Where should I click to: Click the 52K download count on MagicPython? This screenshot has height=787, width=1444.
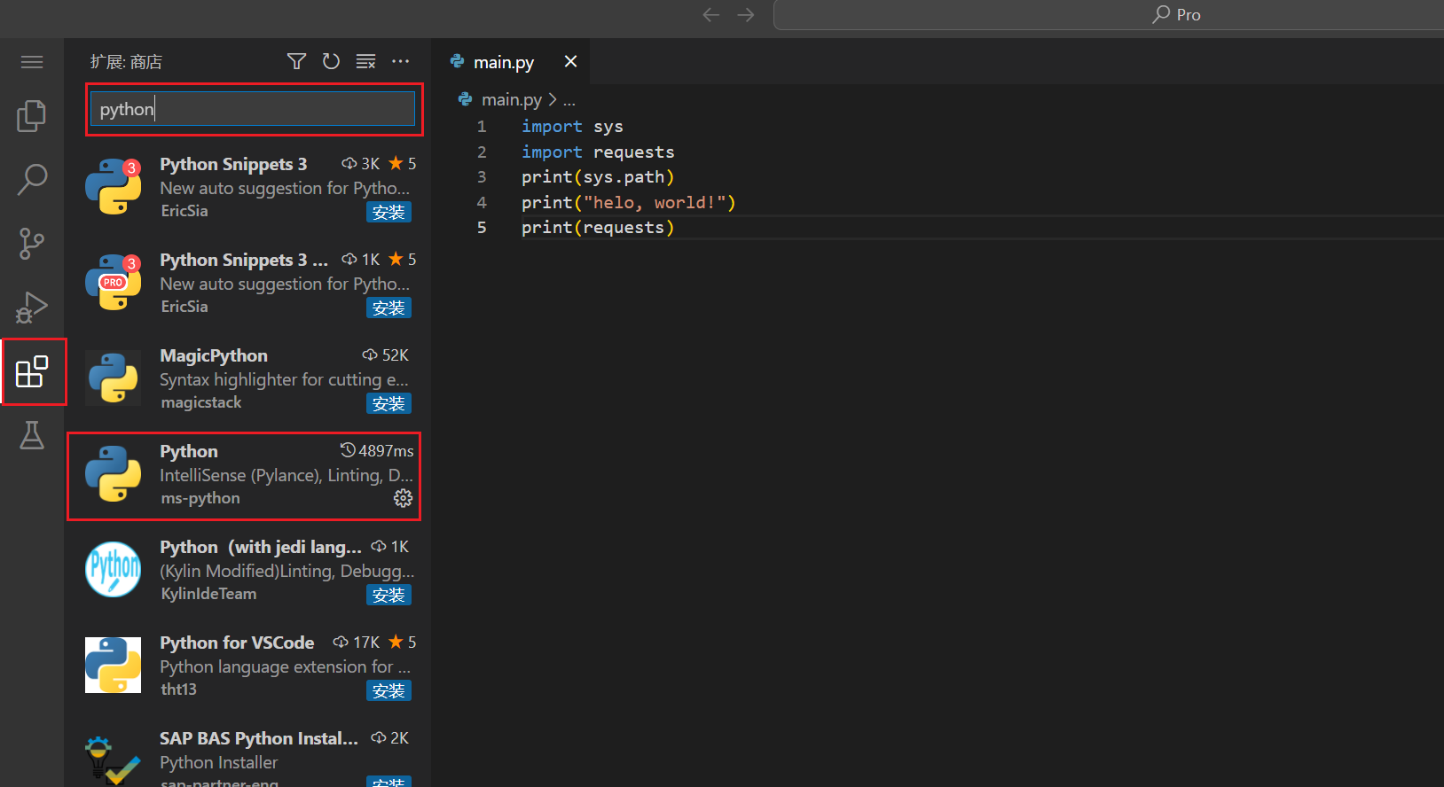coord(386,355)
